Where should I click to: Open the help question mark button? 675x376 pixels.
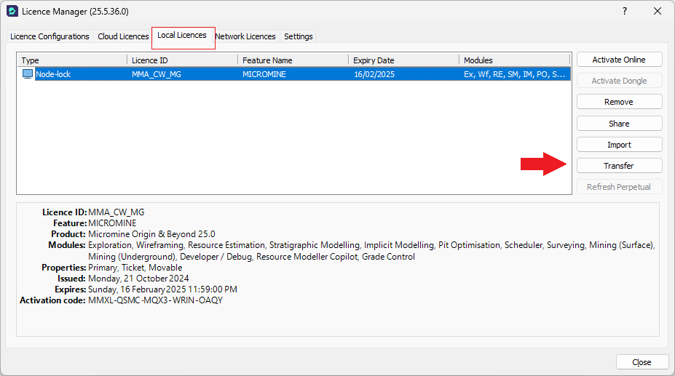tap(625, 11)
